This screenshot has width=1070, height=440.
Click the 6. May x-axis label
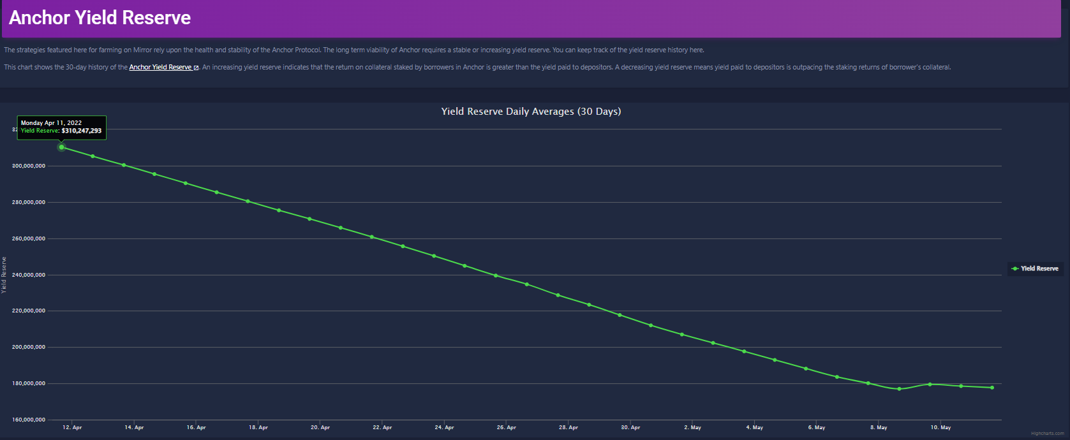(817, 427)
